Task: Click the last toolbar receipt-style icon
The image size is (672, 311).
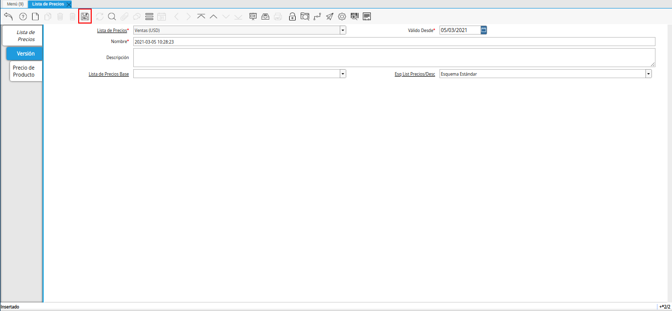Action: click(367, 17)
